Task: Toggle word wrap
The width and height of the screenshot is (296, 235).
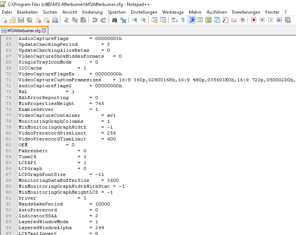Action: [x=174, y=20]
